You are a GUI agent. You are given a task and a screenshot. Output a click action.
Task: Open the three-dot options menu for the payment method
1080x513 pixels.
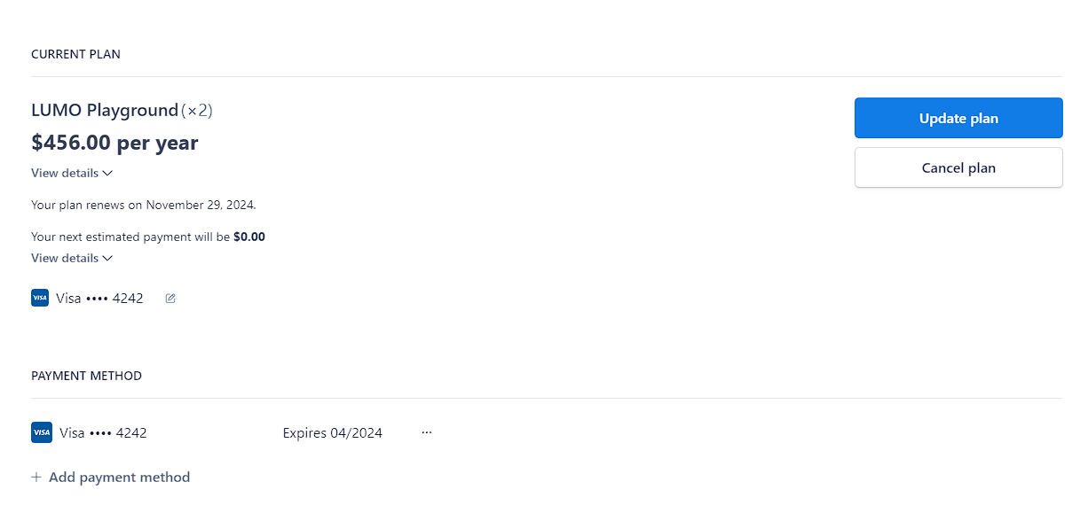(x=427, y=432)
